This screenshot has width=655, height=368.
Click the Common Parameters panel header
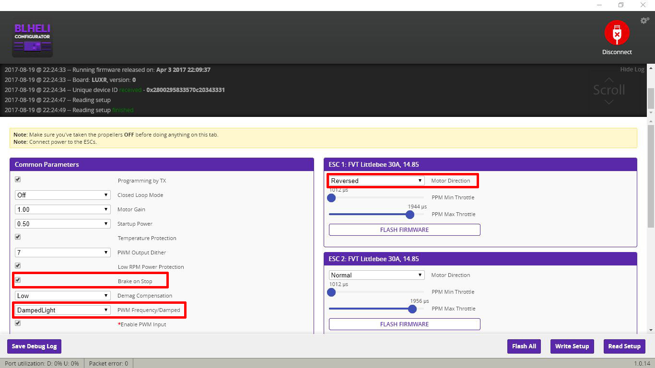[162, 164]
